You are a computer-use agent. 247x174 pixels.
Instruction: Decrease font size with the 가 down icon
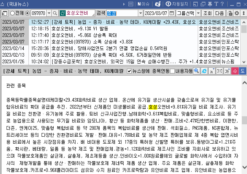point(212,71)
